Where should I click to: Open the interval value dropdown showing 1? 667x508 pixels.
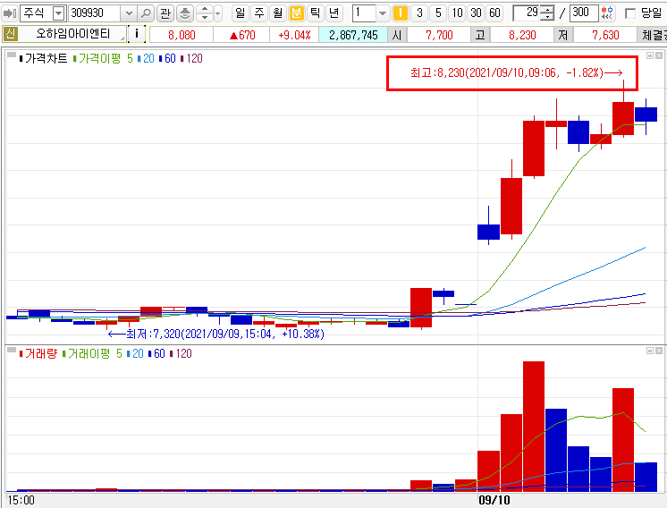point(383,13)
